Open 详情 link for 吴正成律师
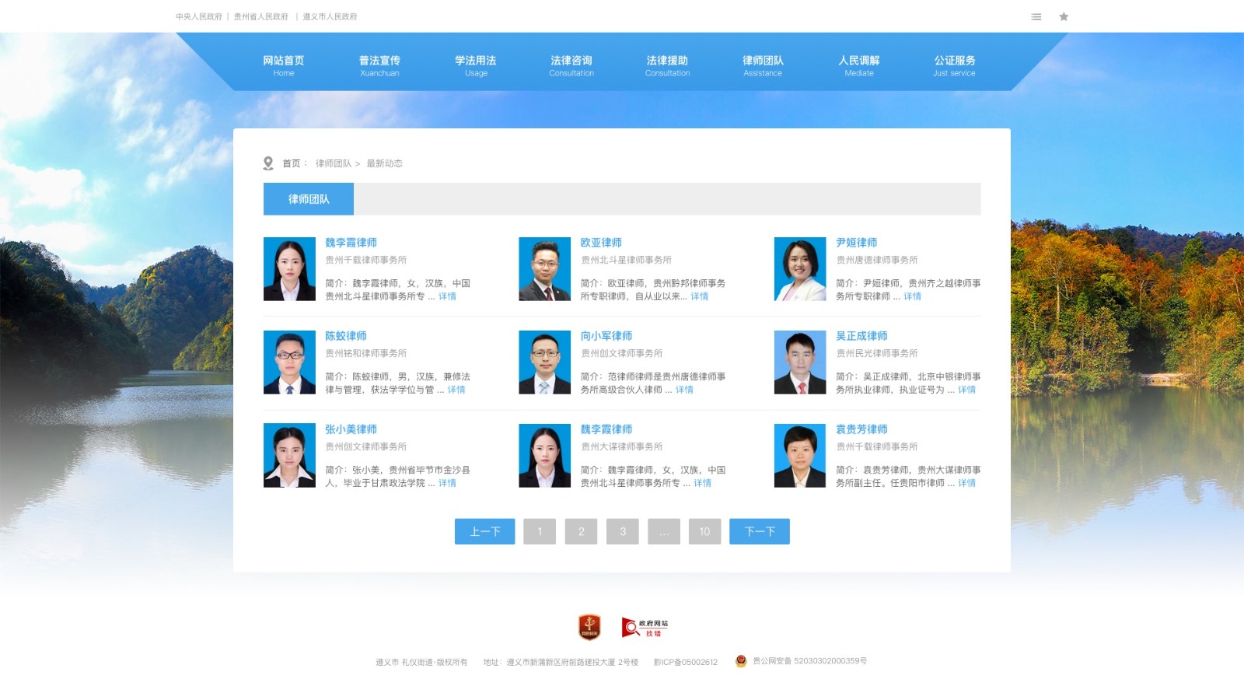1244x700 pixels. (966, 390)
